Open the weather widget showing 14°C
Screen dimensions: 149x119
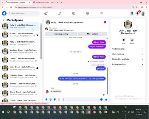tap(115, 112)
